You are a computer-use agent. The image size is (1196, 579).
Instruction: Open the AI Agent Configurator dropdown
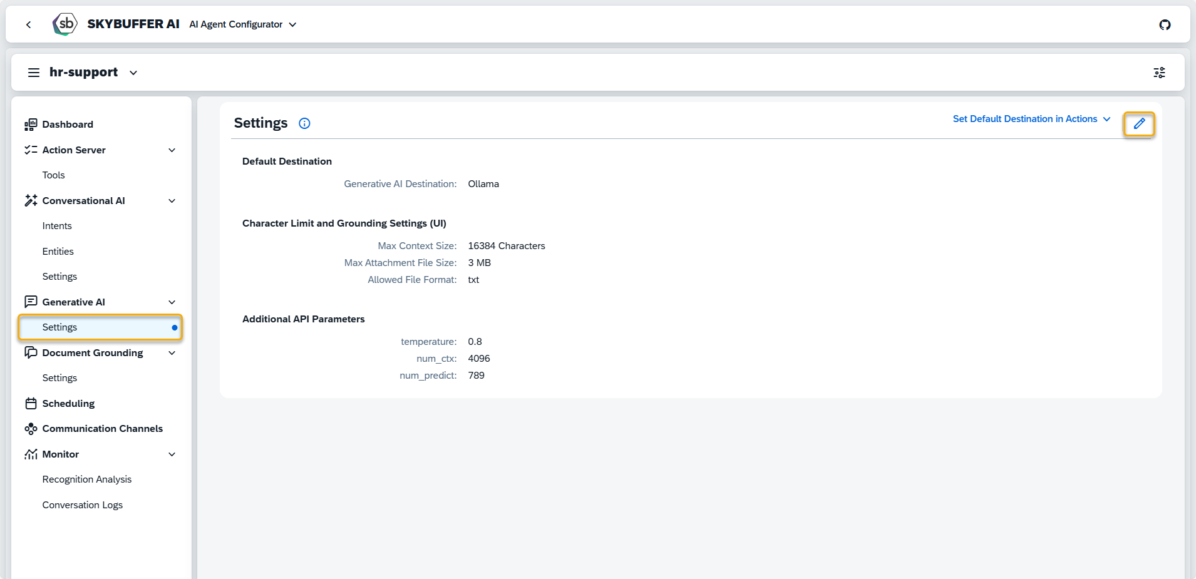242,24
